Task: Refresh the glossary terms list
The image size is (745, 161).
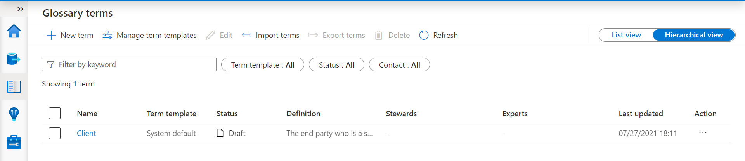Action: (x=438, y=35)
